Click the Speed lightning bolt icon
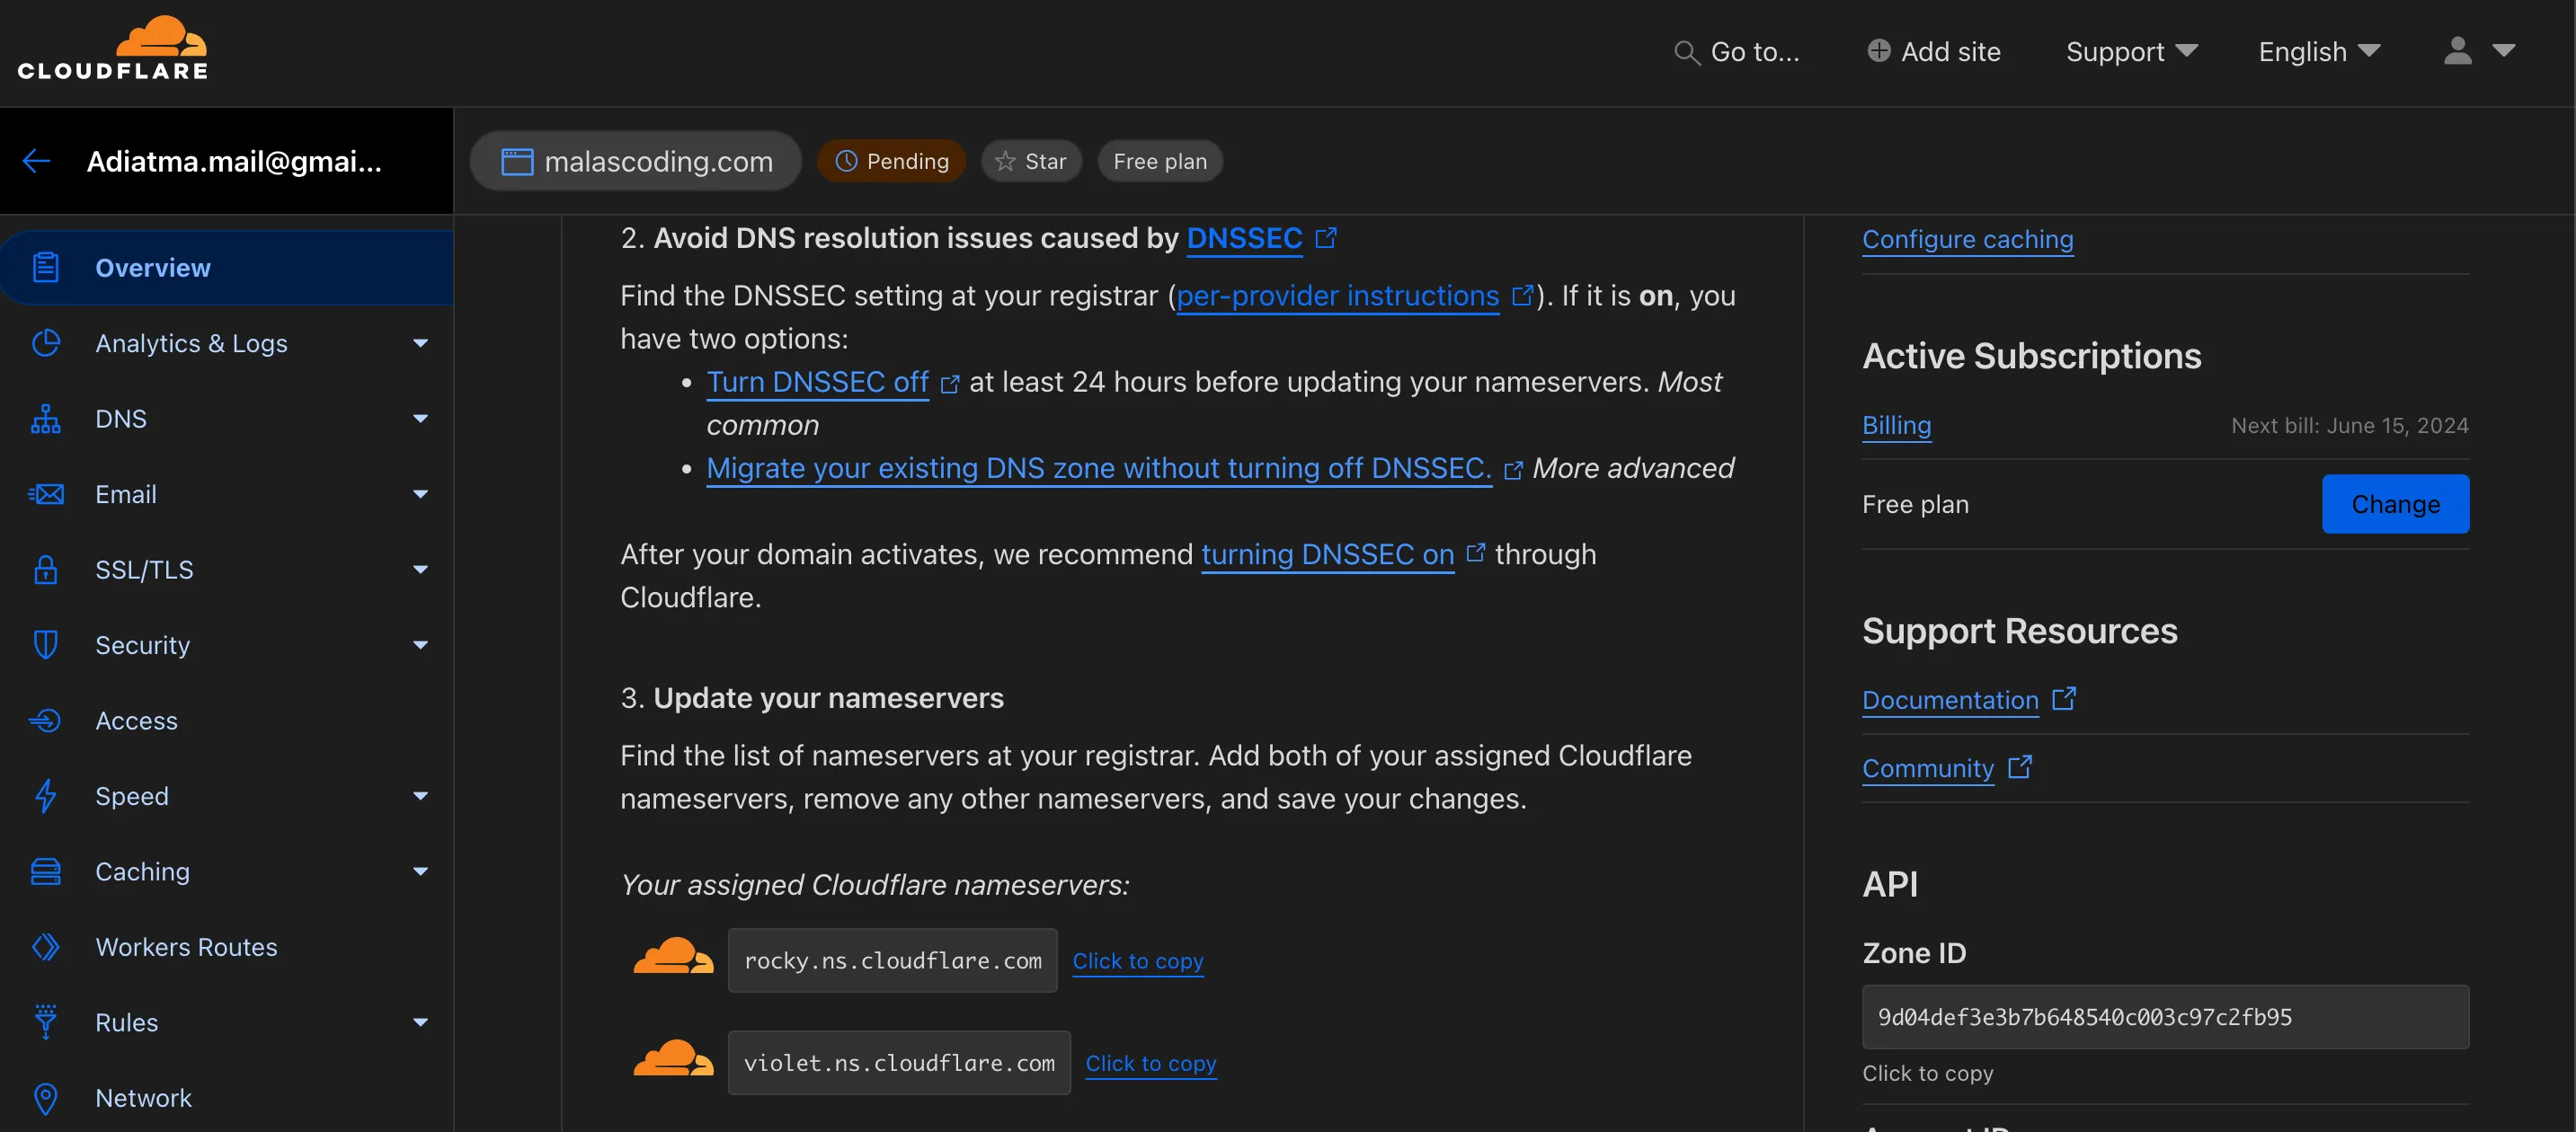Image resolution: width=2576 pixels, height=1132 pixels. point(45,795)
